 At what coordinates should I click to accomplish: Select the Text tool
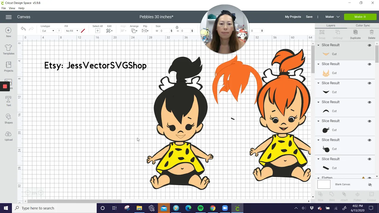pos(9,101)
